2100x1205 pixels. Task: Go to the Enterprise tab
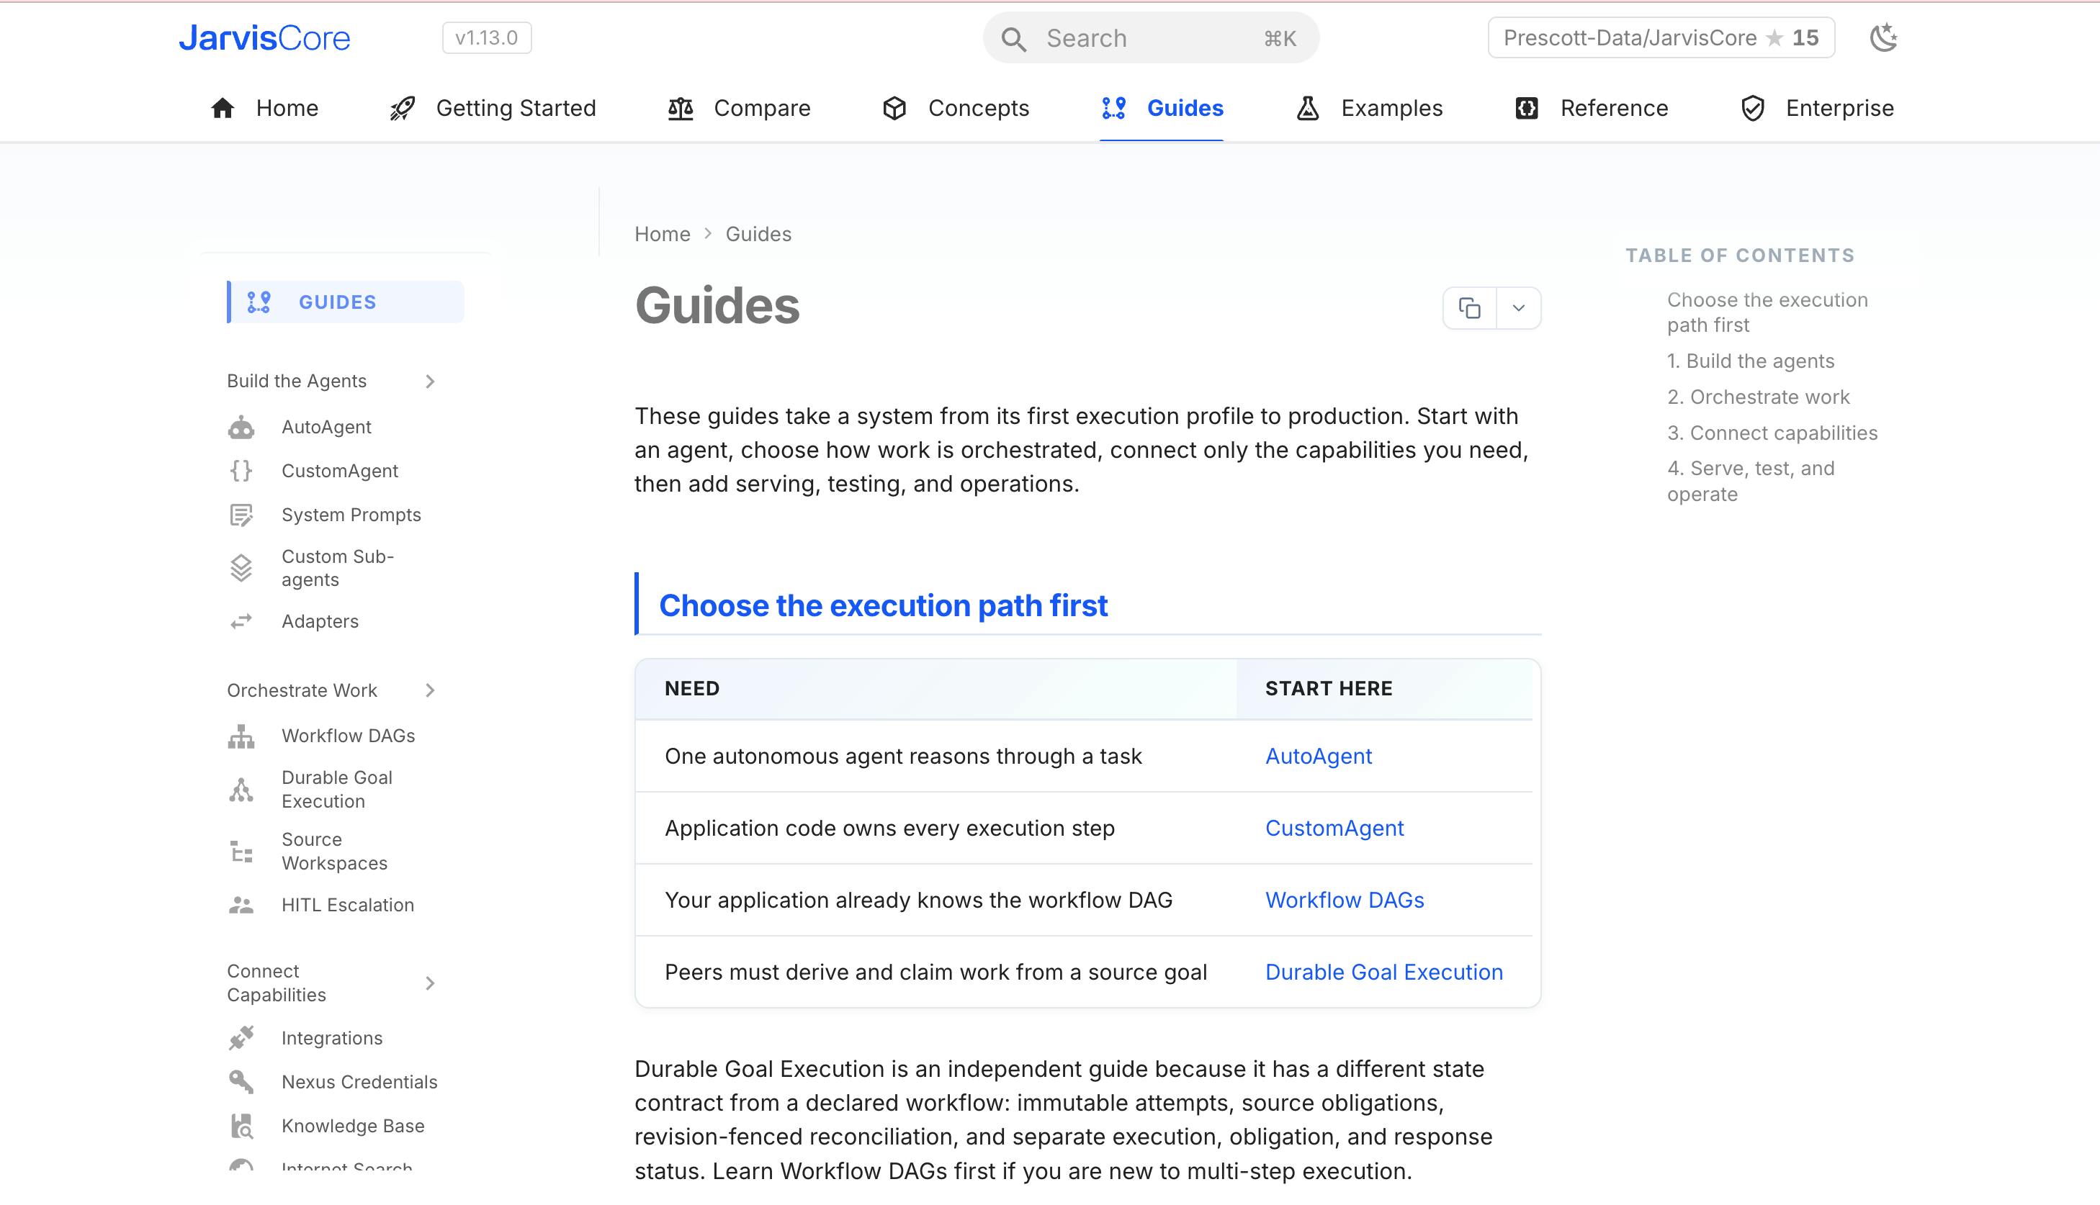[x=1817, y=109]
